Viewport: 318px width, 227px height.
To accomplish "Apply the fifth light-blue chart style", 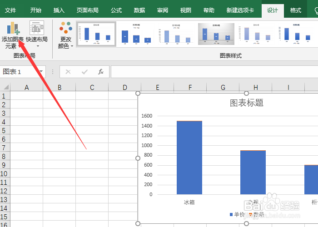I will [256, 34].
